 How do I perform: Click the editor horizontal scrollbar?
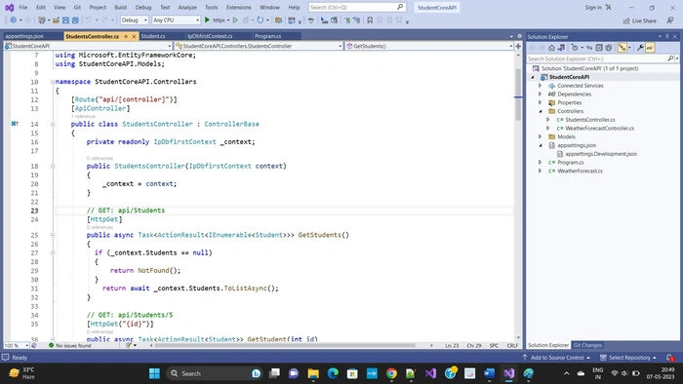tap(285, 345)
